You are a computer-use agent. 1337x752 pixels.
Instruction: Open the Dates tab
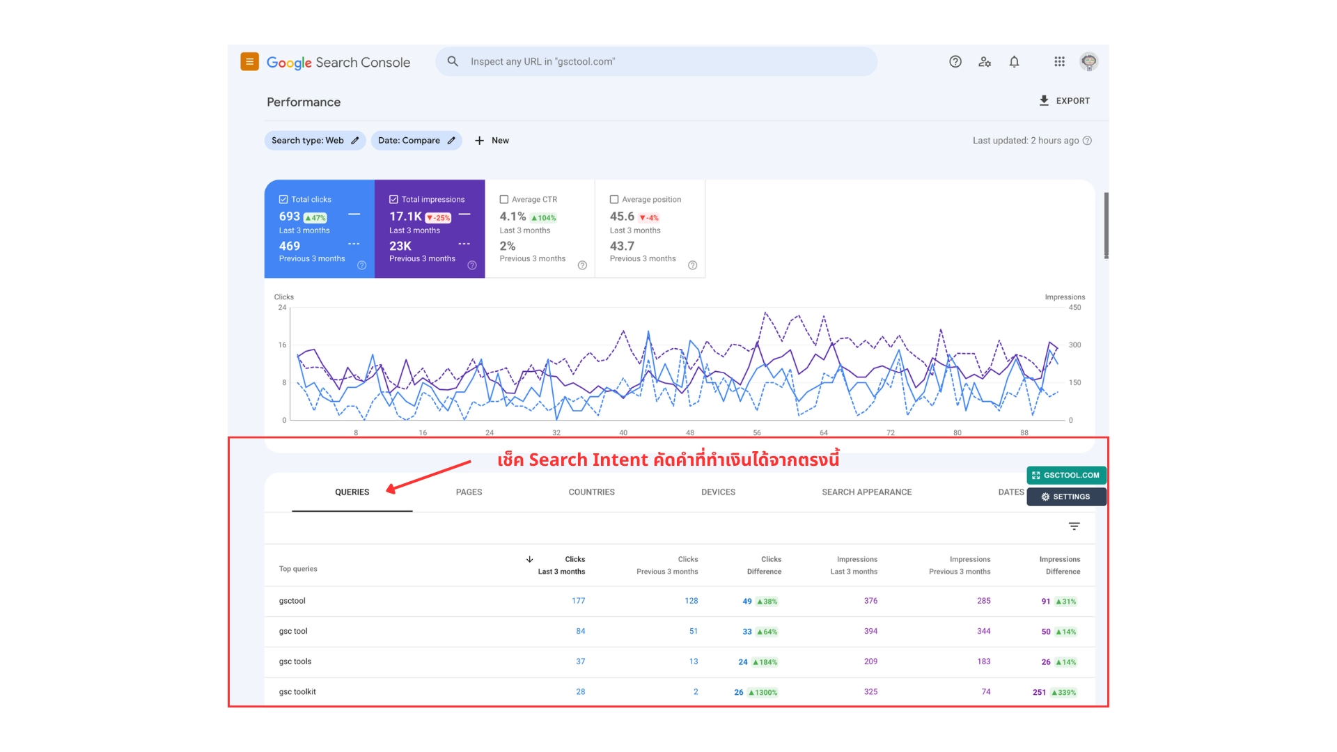(1010, 492)
